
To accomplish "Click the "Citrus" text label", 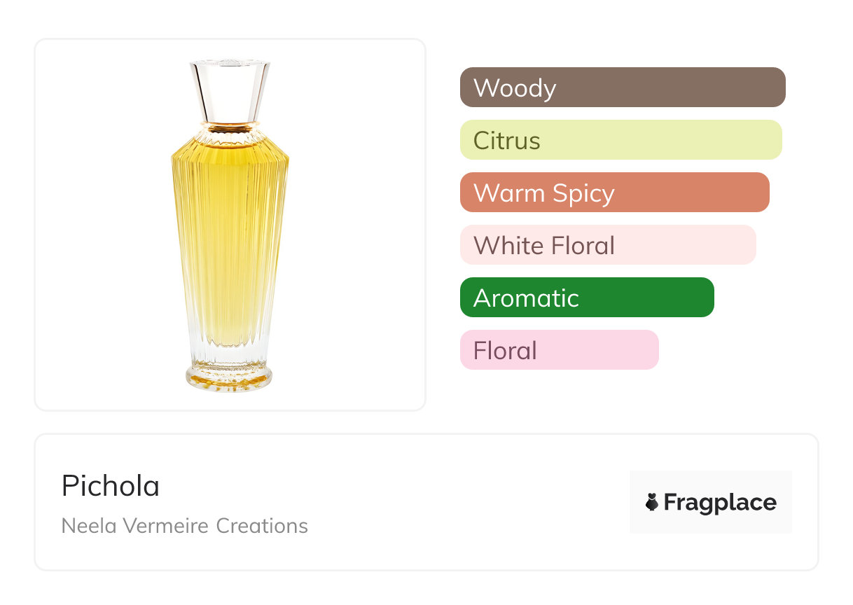I will 507,141.
